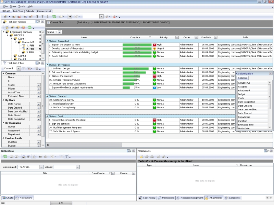The width and height of the screenshot is (274, 205).
Task: Click the 0 % progress bar in status bar
Action: click(61, 203)
